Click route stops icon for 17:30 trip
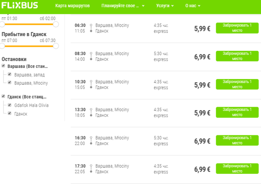Viewport: 261px width, 184px height. 91,169
